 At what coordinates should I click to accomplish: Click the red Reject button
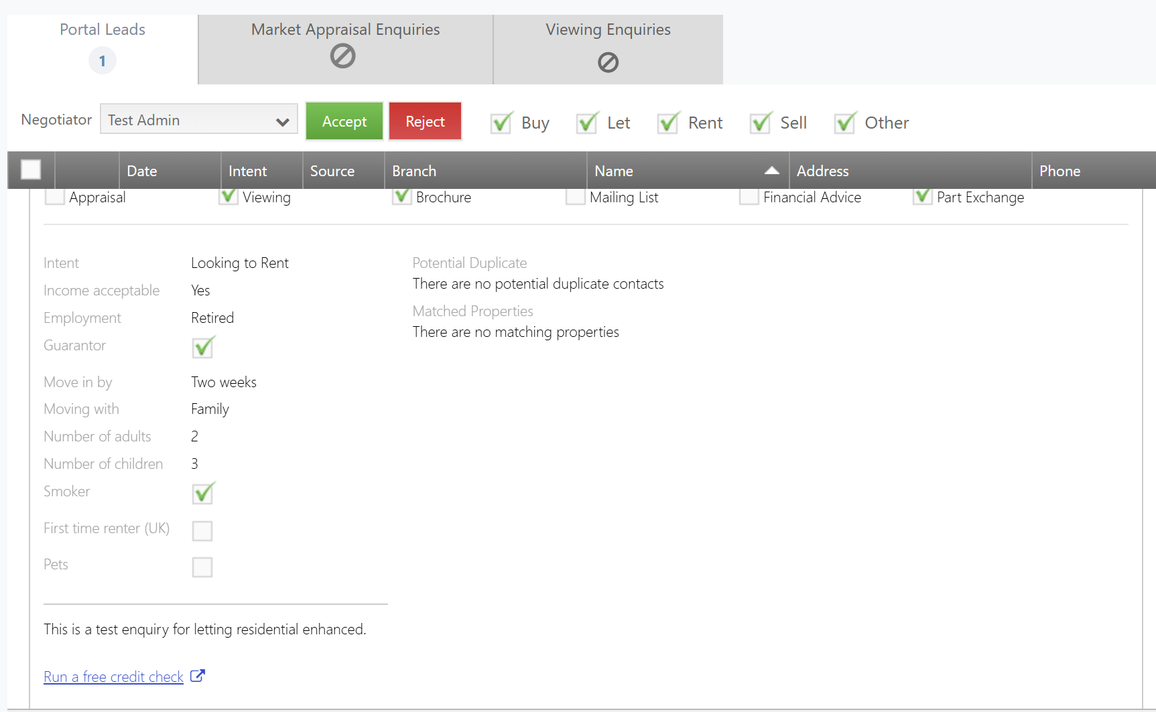(x=425, y=121)
